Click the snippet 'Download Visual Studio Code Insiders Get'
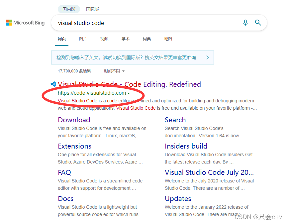287x223 pixels. [209, 155]
